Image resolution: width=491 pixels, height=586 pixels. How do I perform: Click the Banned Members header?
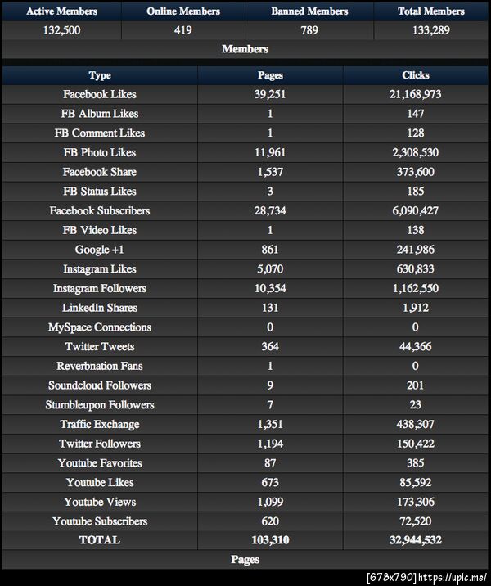click(309, 11)
